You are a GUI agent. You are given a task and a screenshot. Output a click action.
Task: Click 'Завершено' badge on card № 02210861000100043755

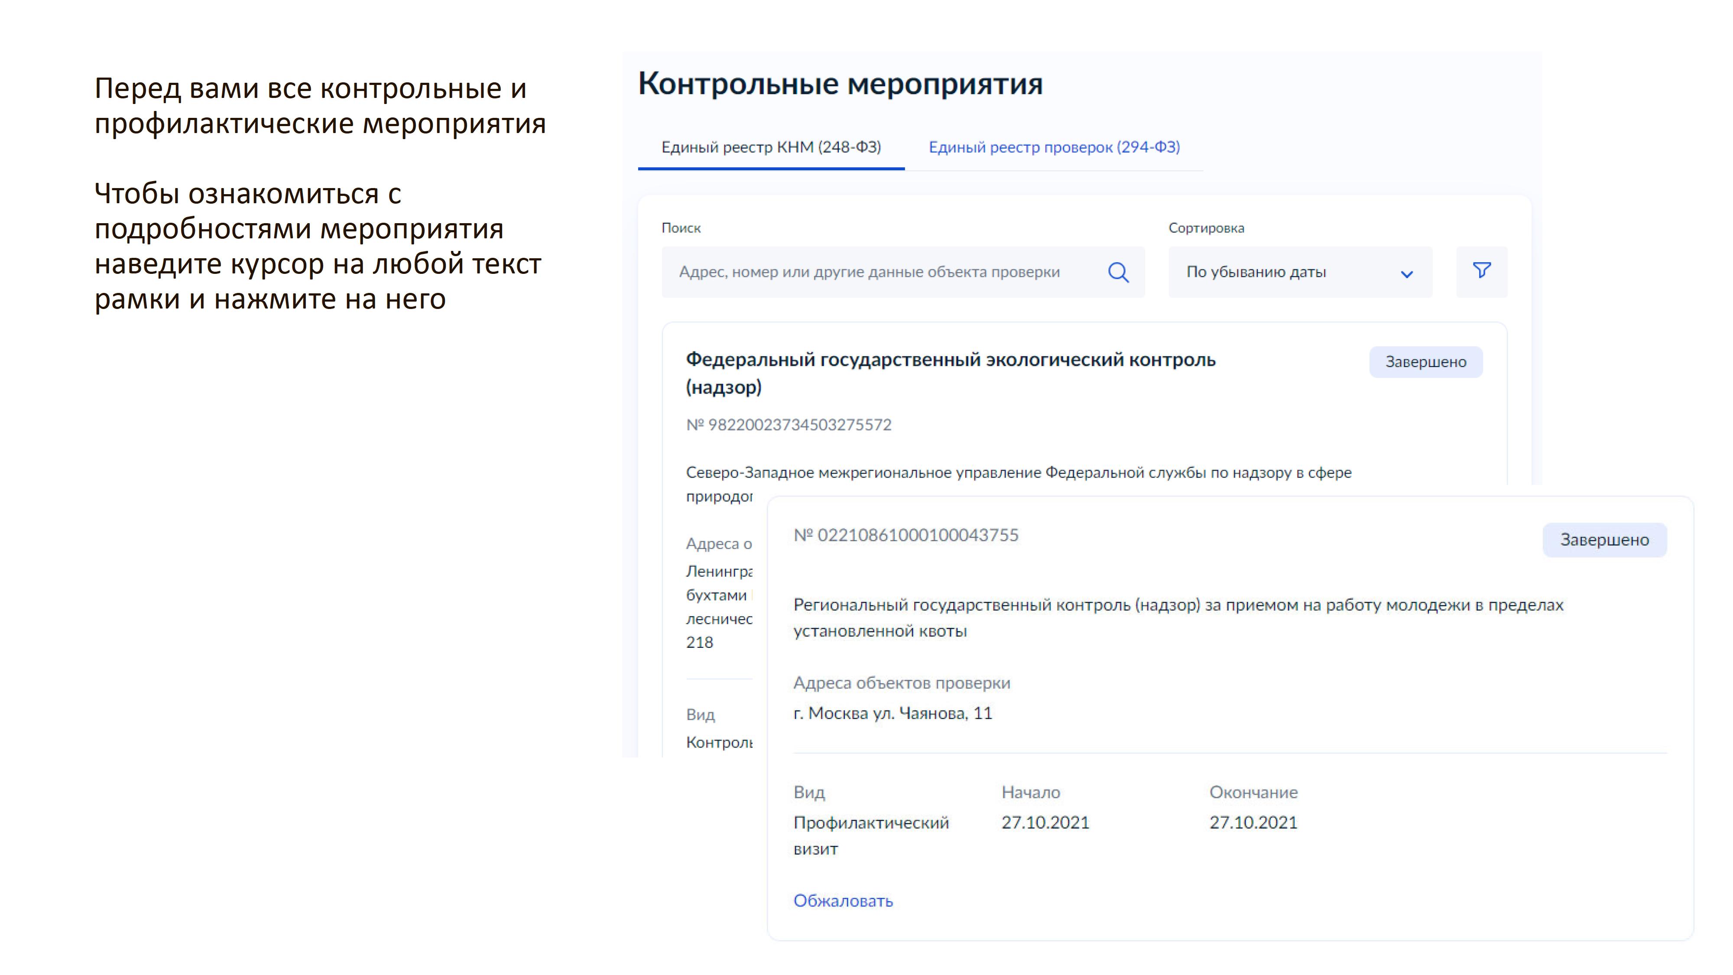click(1604, 539)
